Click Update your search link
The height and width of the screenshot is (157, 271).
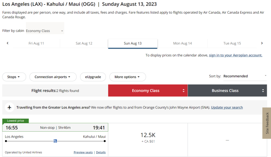coord(227,107)
